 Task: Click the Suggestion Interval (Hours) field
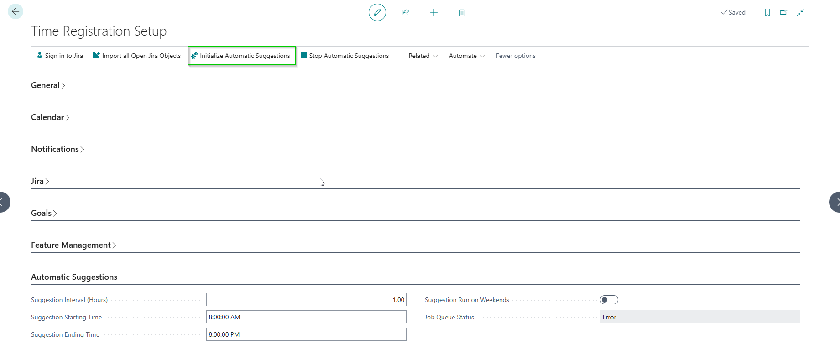306,300
